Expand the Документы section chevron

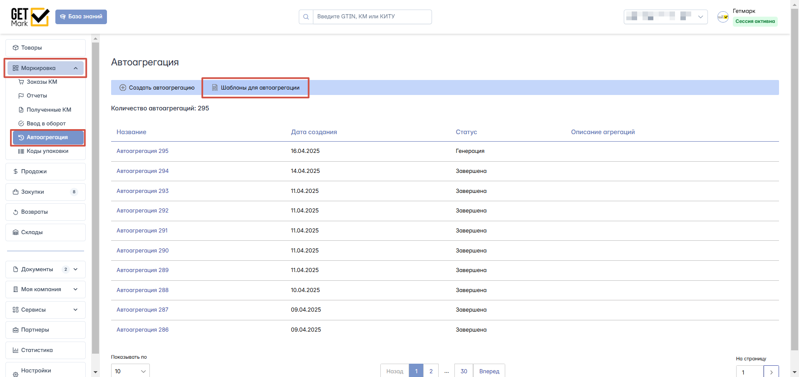pos(76,270)
